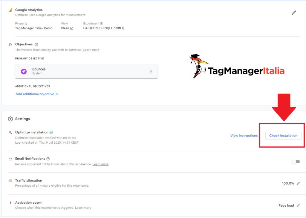Click the Traffic allocation people icon
This screenshot has height=218, width=306.
pyautogui.click(x=10, y=181)
